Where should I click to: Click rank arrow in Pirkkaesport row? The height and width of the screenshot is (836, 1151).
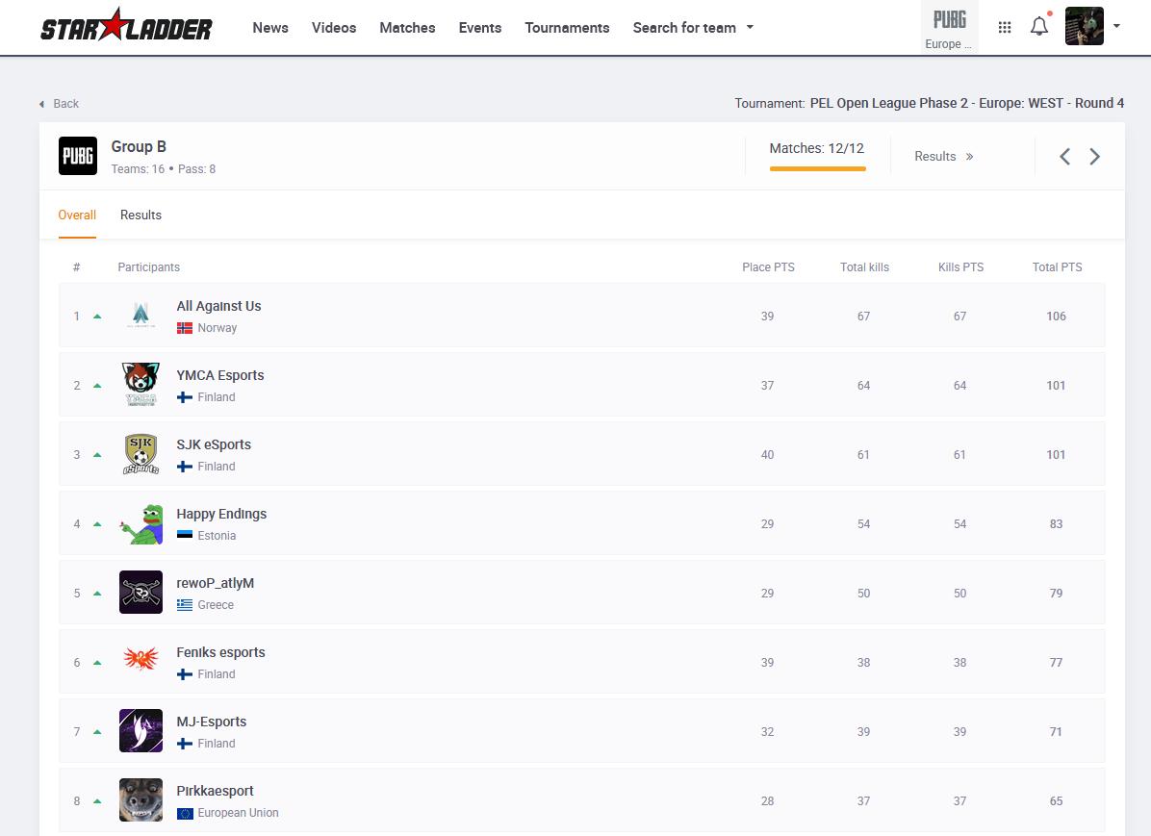click(x=97, y=800)
